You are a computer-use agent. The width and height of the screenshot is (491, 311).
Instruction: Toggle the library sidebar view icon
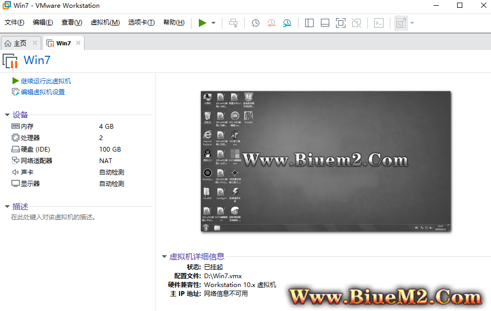point(309,23)
